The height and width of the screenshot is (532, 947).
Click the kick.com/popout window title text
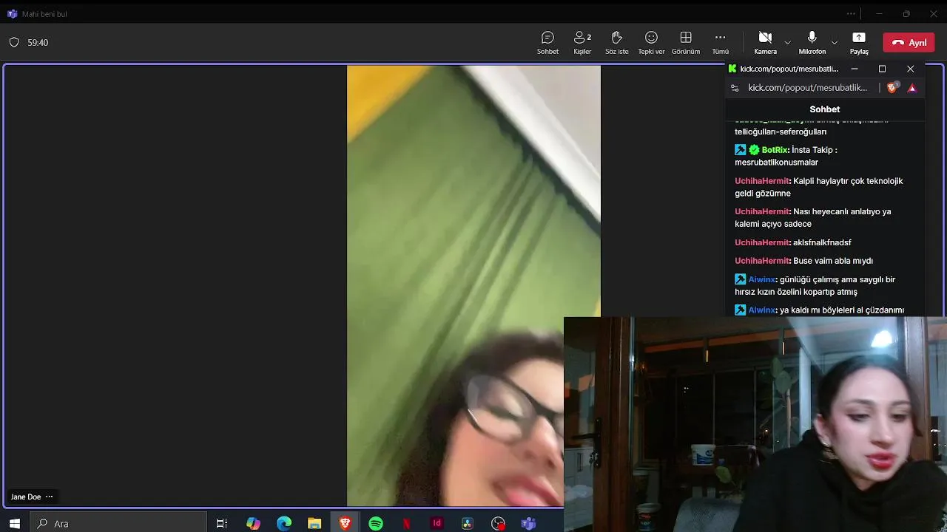789,69
